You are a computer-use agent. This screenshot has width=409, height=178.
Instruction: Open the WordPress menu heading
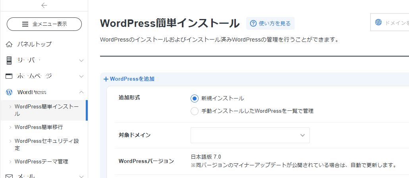click(x=32, y=92)
